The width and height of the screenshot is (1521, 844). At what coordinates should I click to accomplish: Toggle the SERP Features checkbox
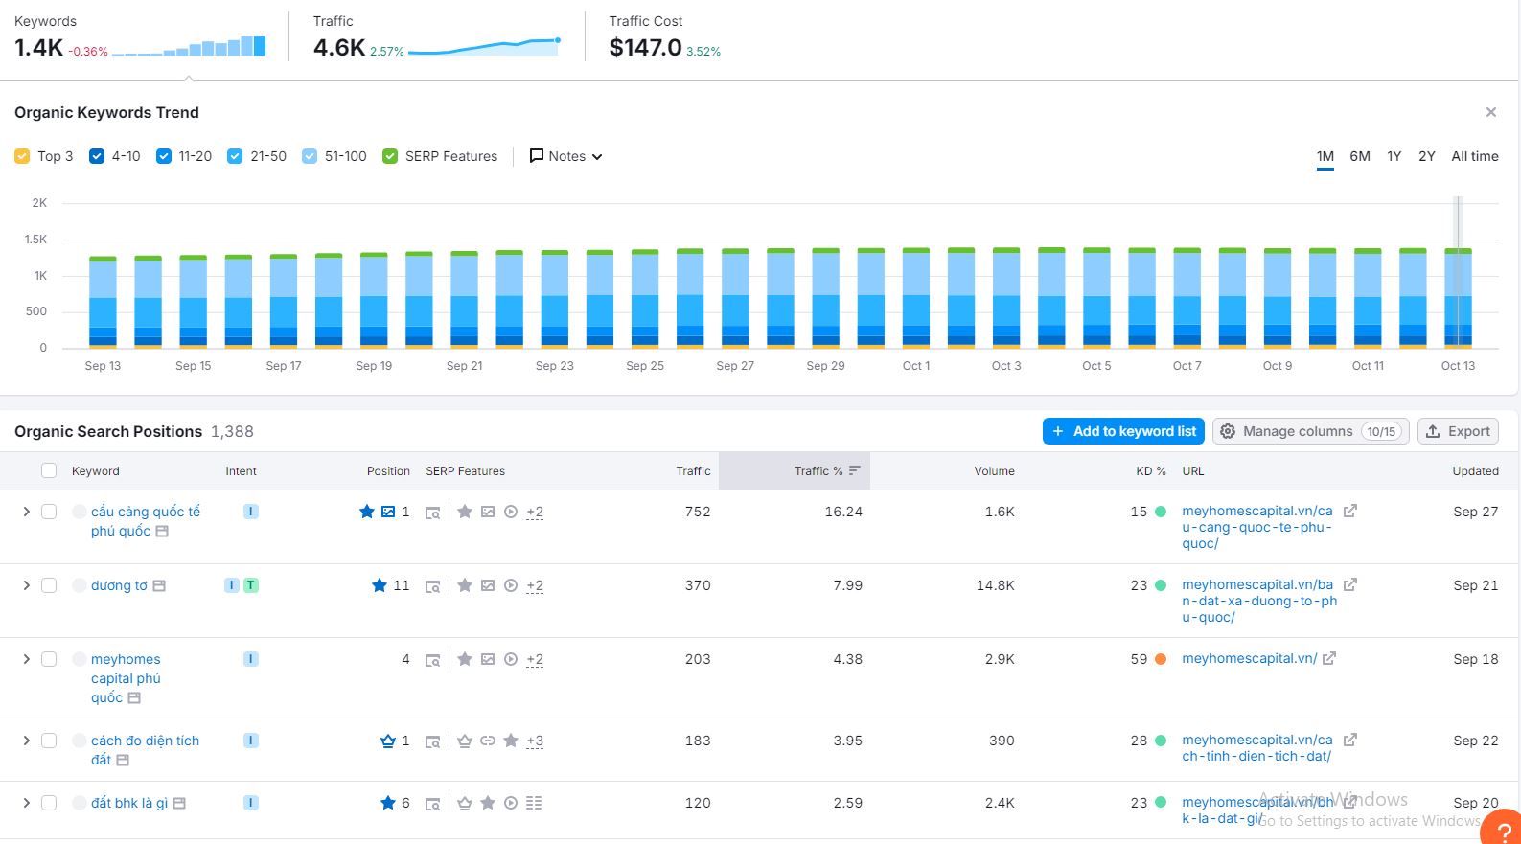click(x=390, y=156)
